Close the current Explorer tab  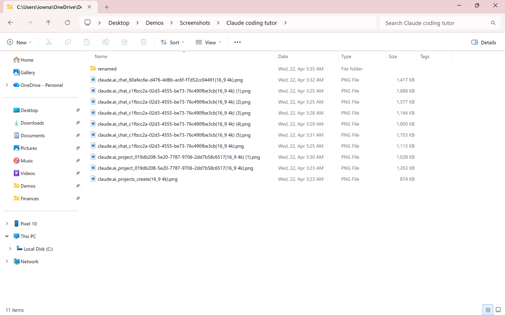pos(89,7)
